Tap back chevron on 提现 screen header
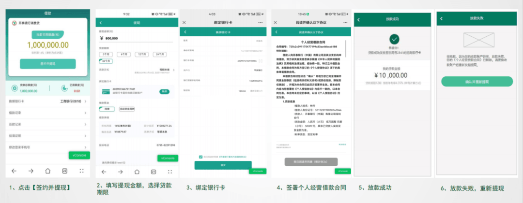523x203 pixels. (101, 23)
